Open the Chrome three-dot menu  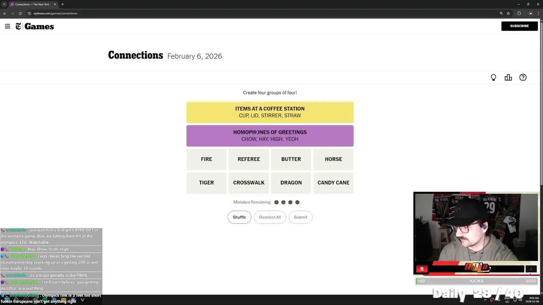(x=538, y=13)
